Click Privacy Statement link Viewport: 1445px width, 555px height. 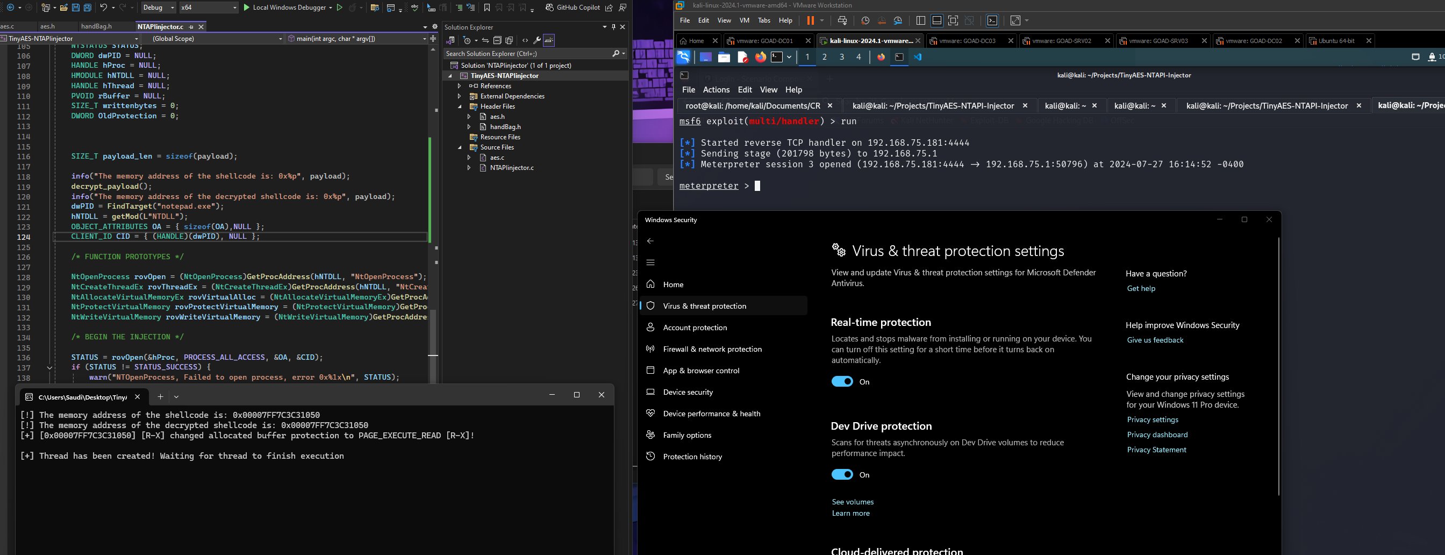tap(1156, 450)
